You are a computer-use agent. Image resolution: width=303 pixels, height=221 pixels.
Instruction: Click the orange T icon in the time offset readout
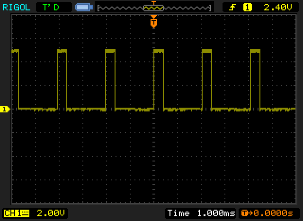(x=244, y=213)
